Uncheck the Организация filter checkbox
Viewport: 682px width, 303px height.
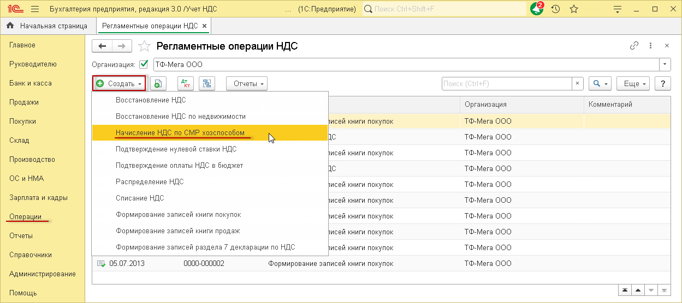(144, 64)
